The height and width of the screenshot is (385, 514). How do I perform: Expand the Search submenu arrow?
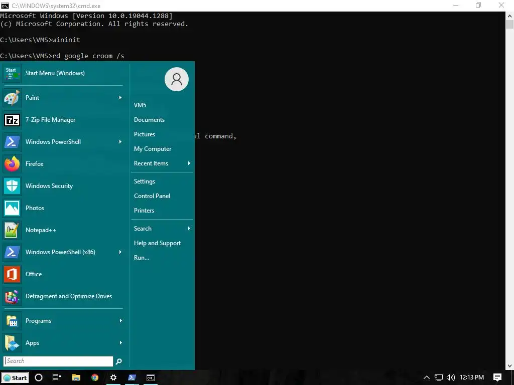[189, 229]
